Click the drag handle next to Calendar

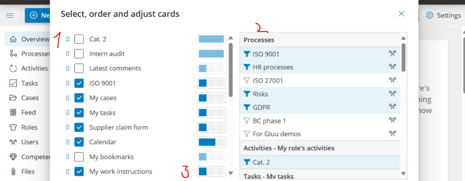coord(67,142)
